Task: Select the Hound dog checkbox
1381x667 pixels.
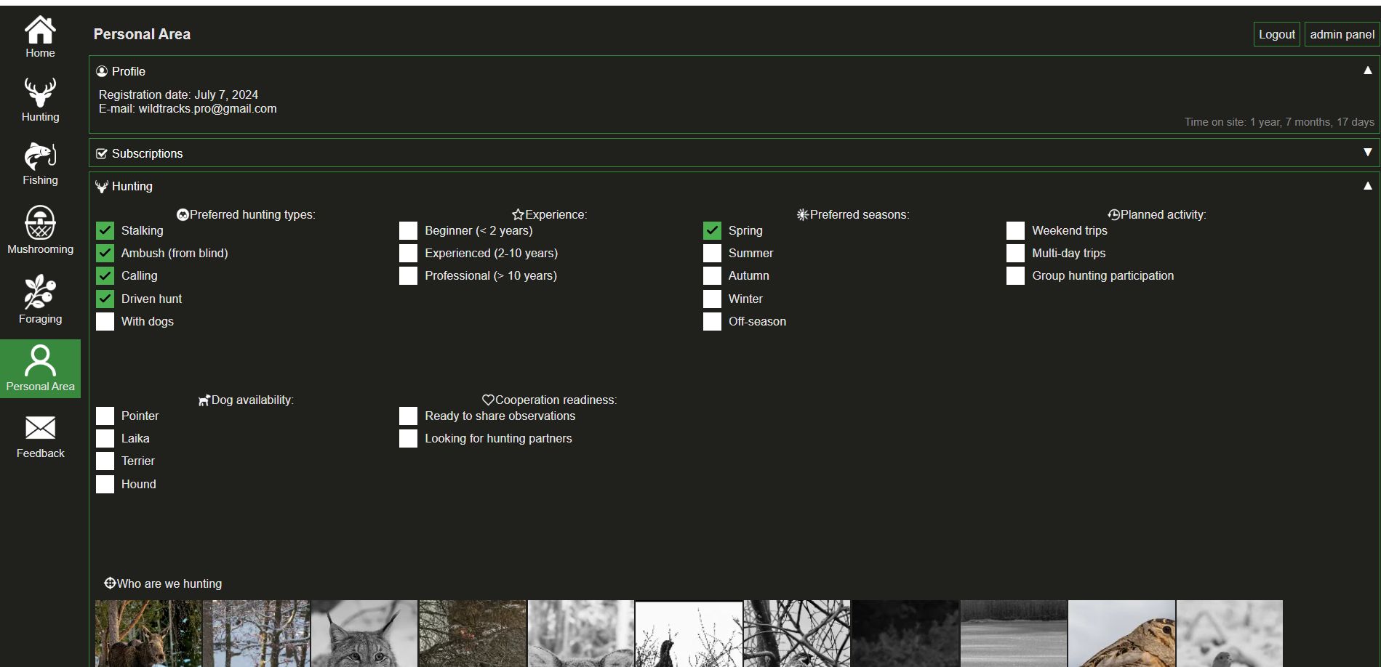Action: 105,484
